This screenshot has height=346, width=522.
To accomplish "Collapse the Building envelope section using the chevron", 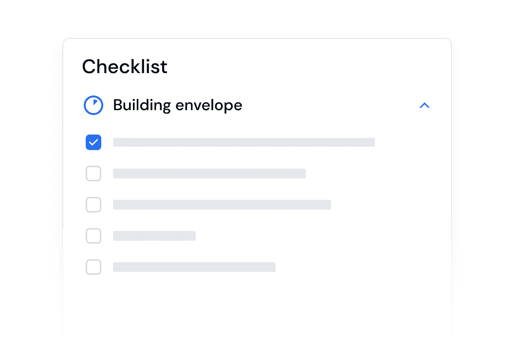I will [x=425, y=105].
